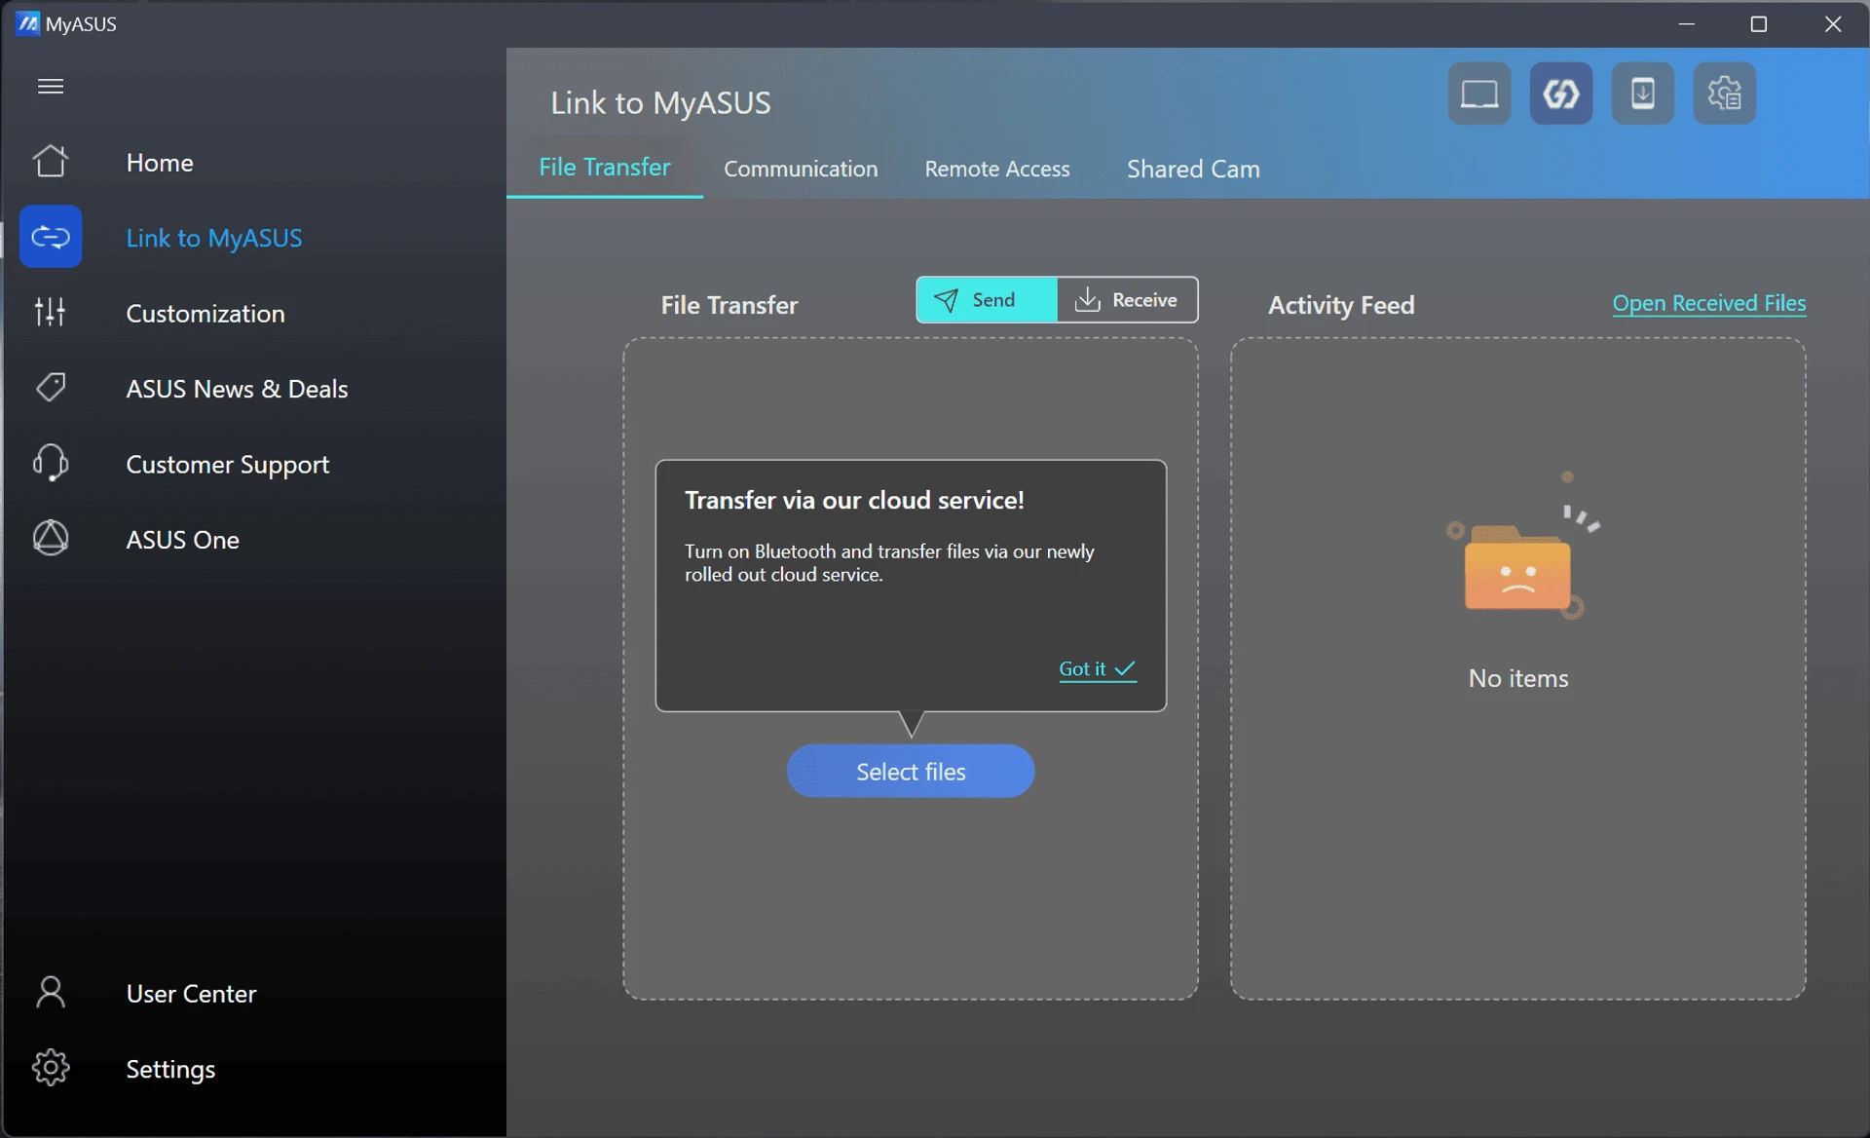Toggle the hamburger menu icon
Screen dimensions: 1870x1138
pos(51,87)
